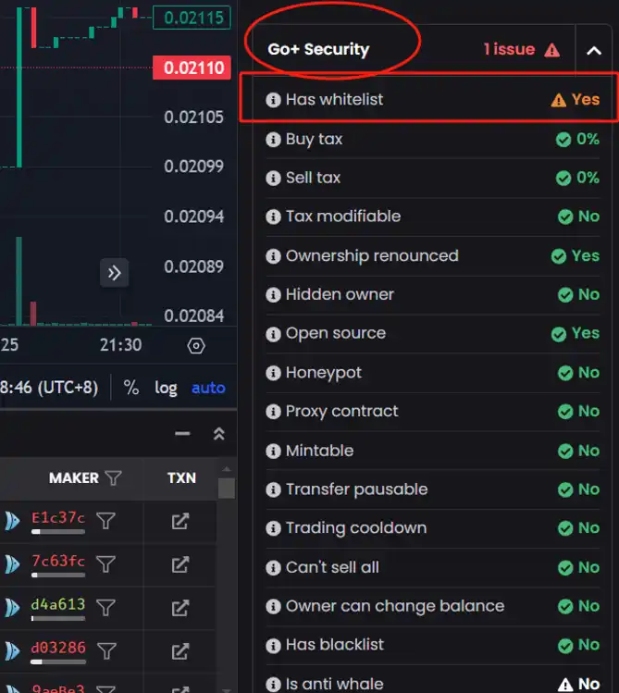Filter trades by maker 7c63fc
Viewport: 619px width, 693px height.
(106, 563)
